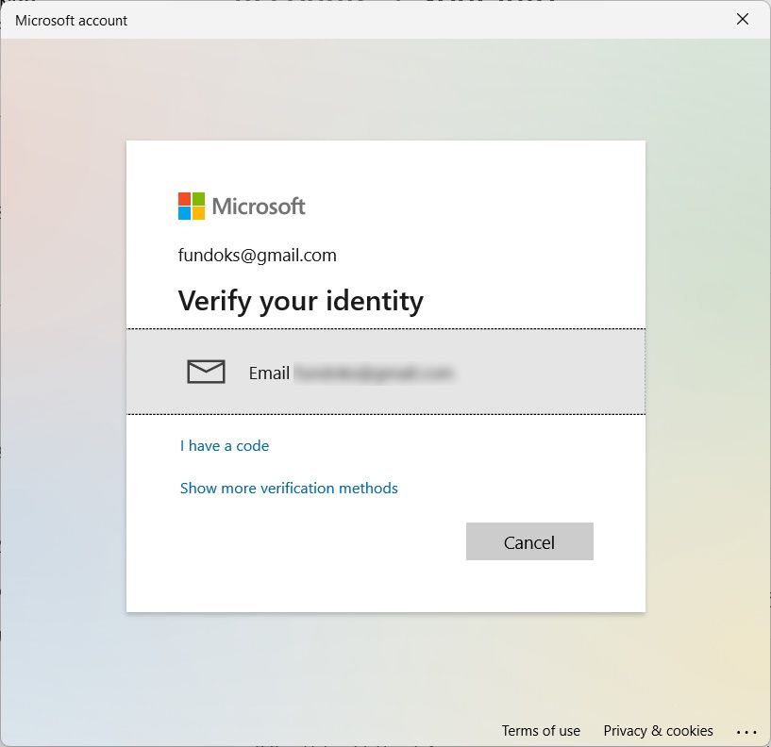Choose email as your verification method

point(386,372)
